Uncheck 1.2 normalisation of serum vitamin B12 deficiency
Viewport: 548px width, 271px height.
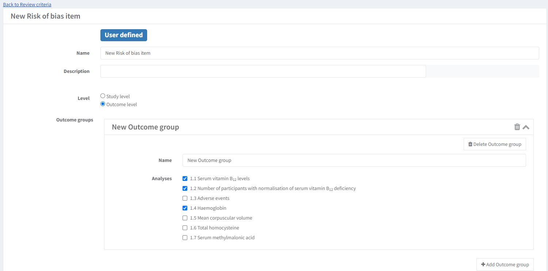pyautogui.click(x=185, y=189)
